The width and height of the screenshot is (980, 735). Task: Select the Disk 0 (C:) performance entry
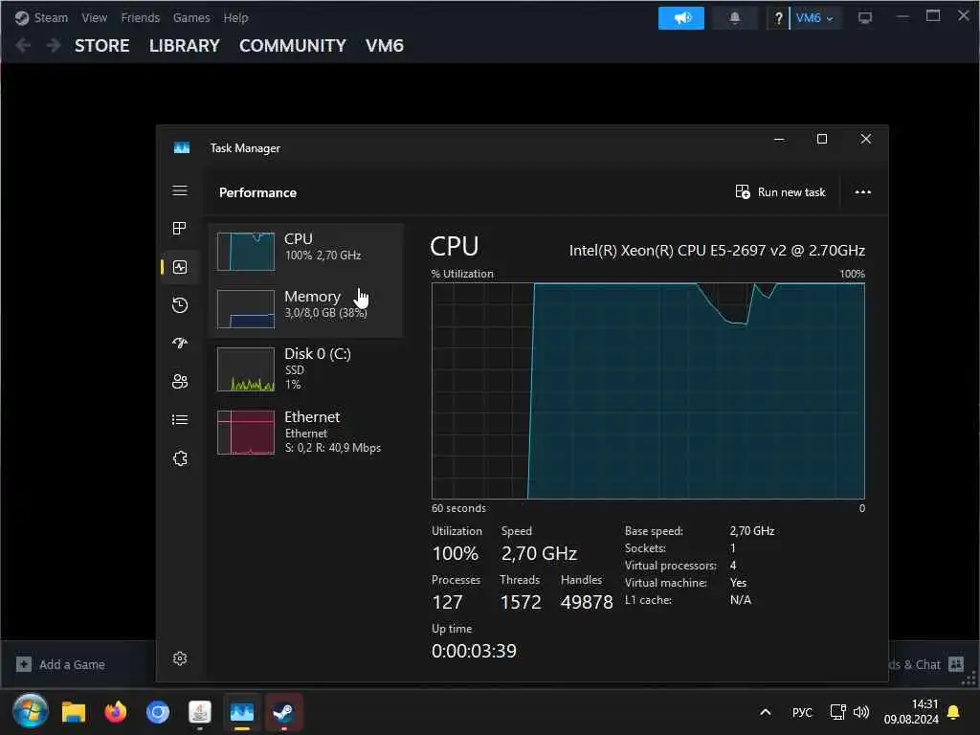pyautogui.click(x=306, y=368)
